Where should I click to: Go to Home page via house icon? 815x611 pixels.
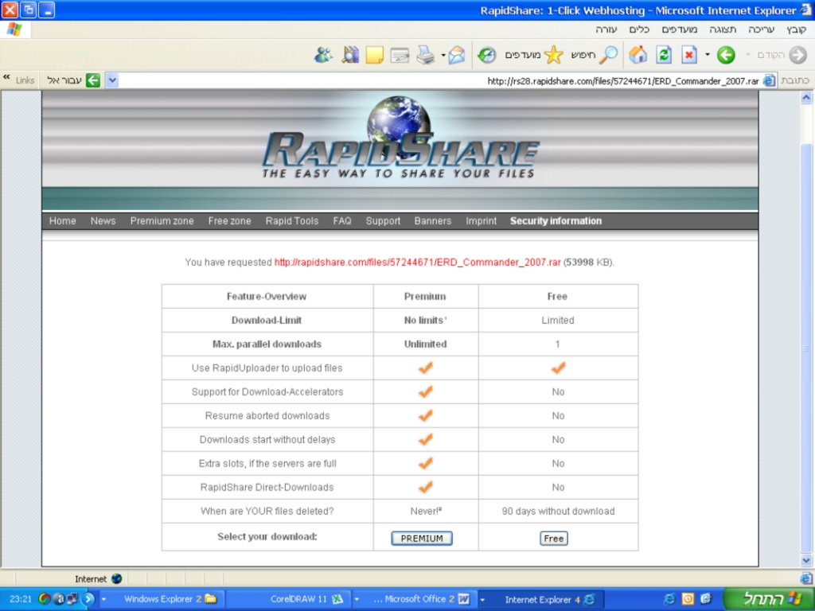(638, 55)
